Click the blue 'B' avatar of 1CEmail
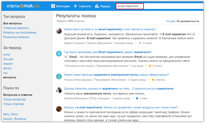The image size is (205, 123). point(59,54)
